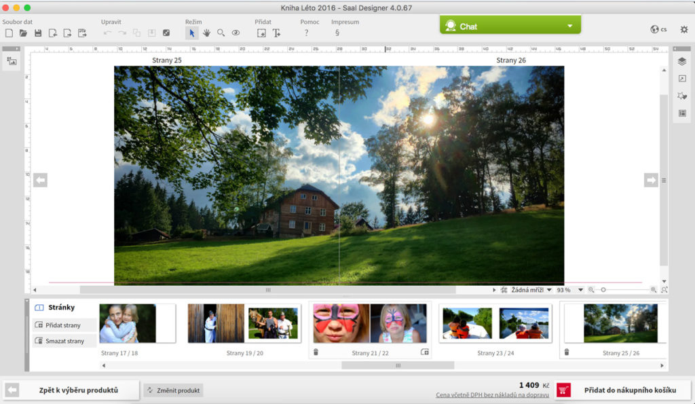Expand the Chat dropdown
The height and width of the screenshot is (404, 695).
(x=569, y=26)
